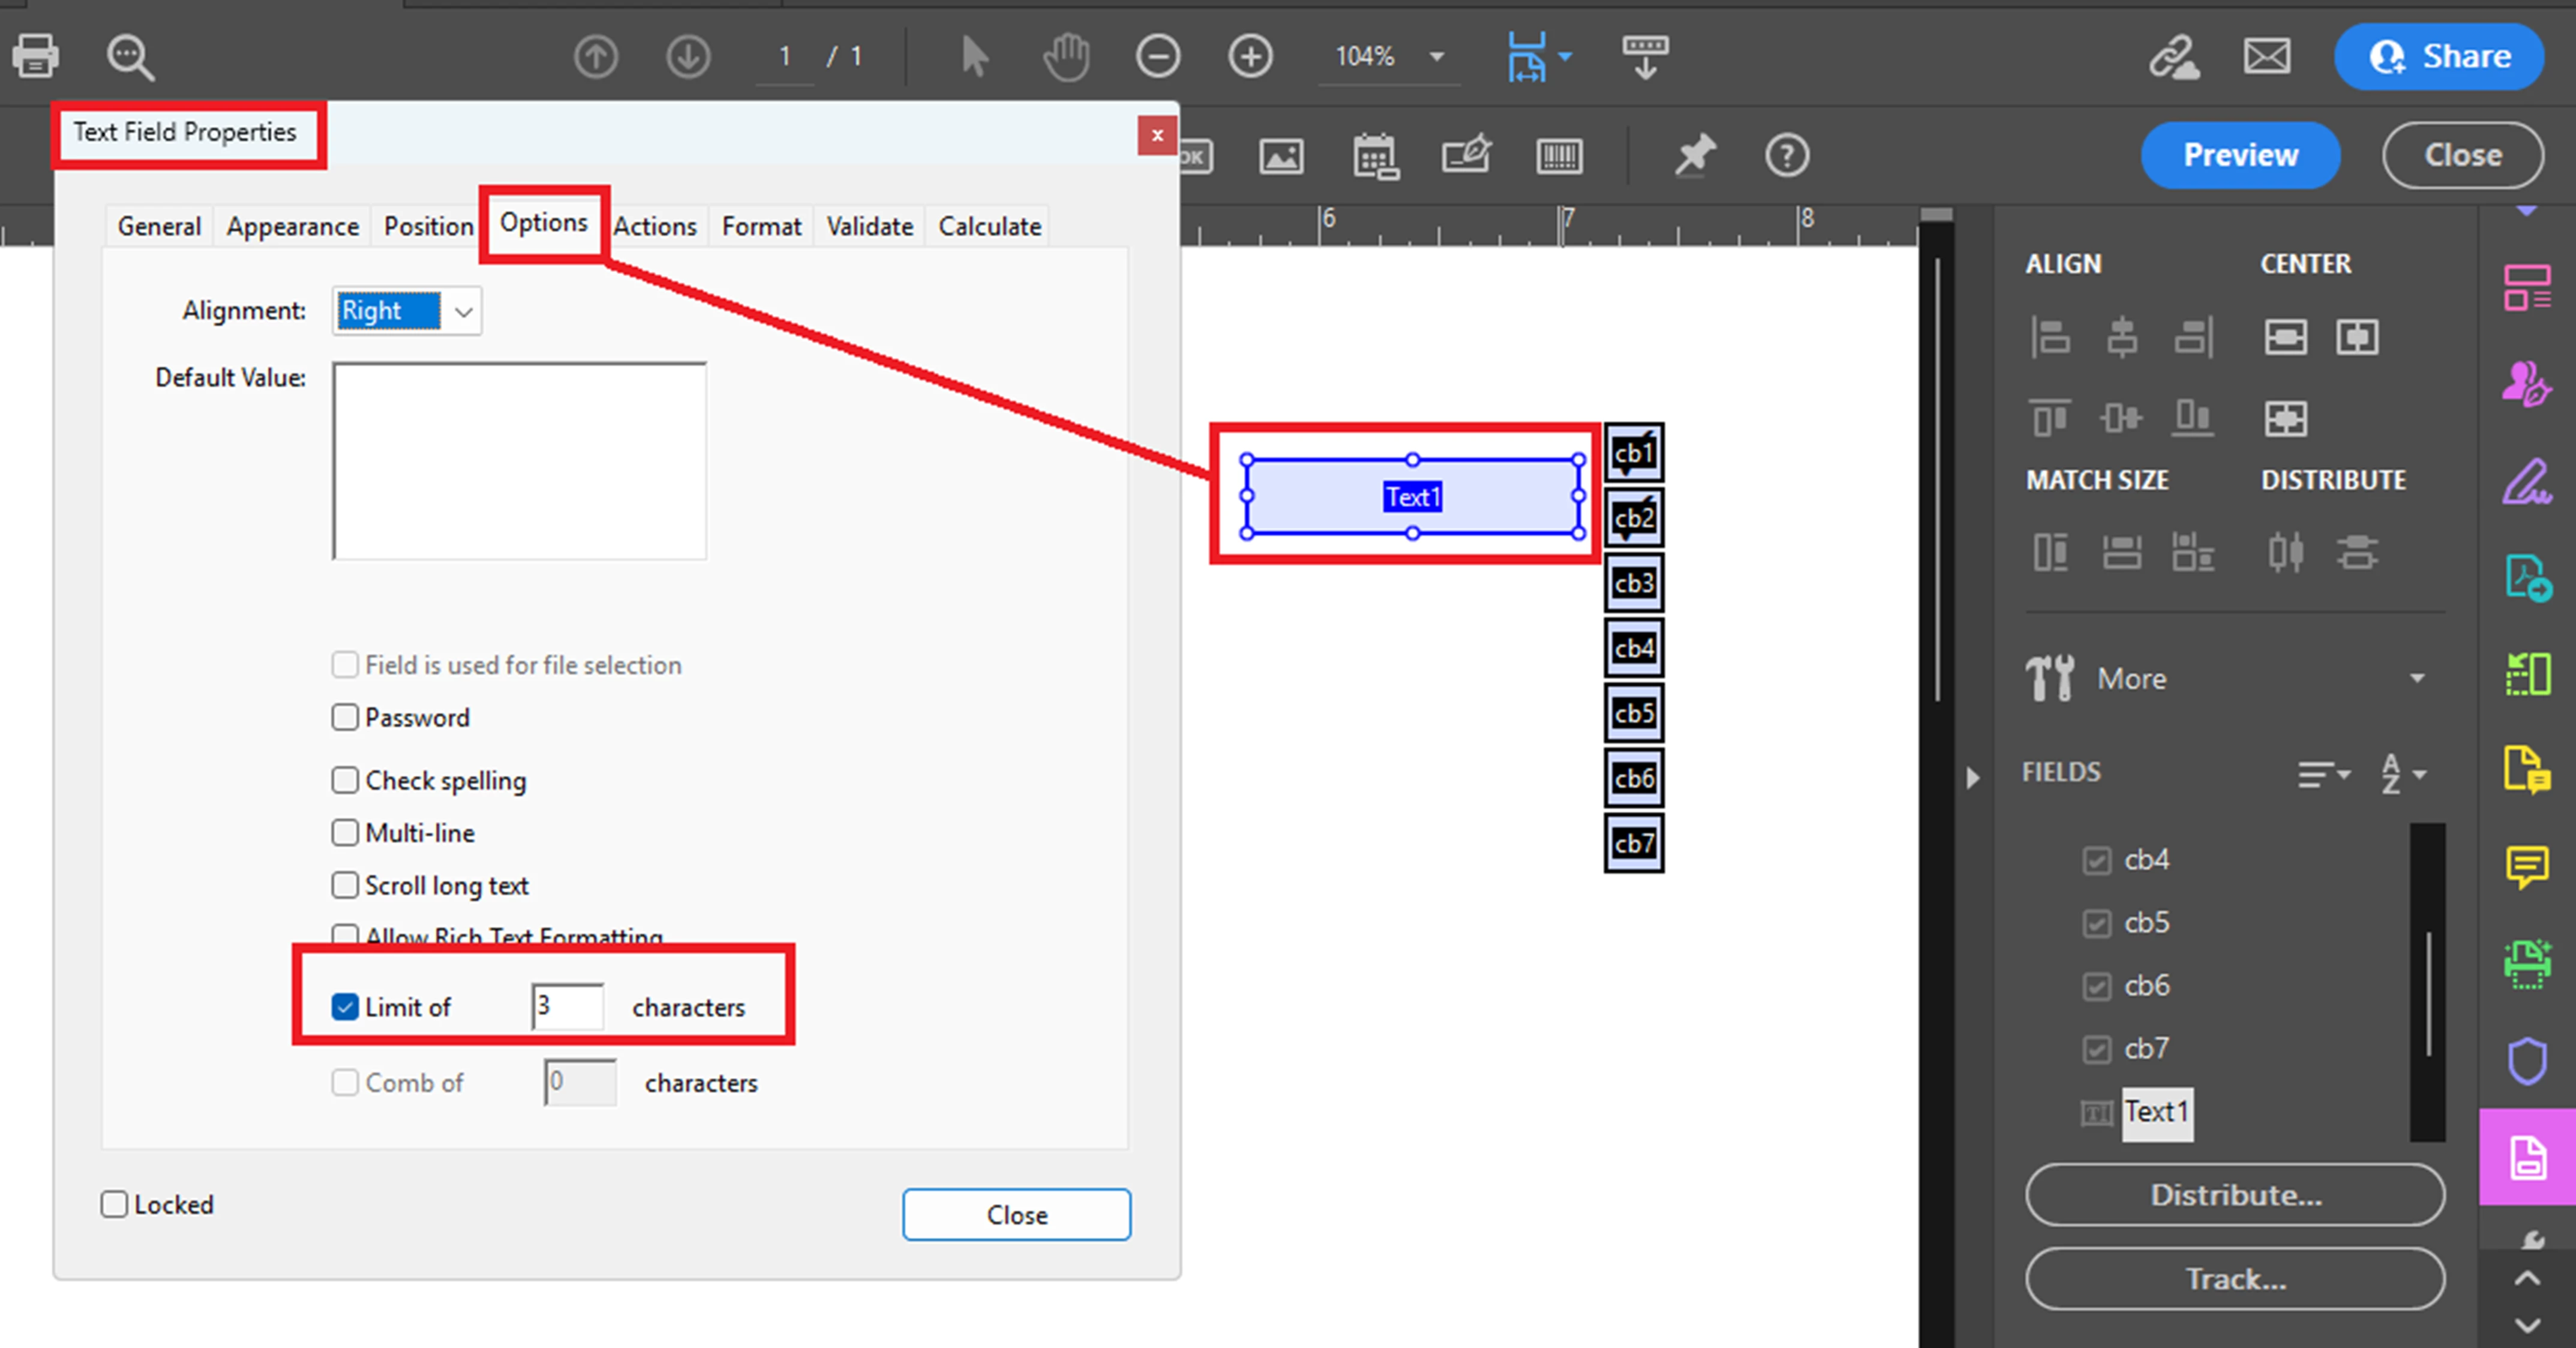Add a date field from toolbar
2576x1348 pixels.
pyautogui.click(x=1374, y=156)
